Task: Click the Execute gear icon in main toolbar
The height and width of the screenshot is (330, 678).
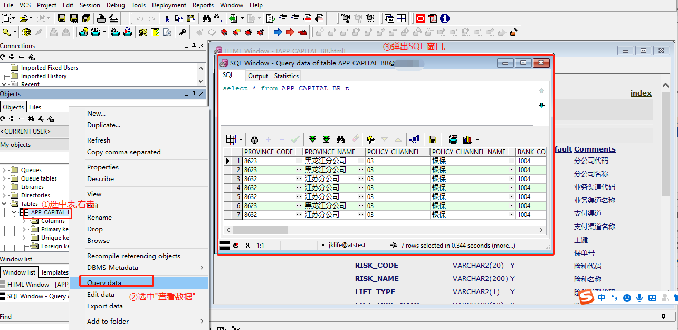Action: click(26, 32)
